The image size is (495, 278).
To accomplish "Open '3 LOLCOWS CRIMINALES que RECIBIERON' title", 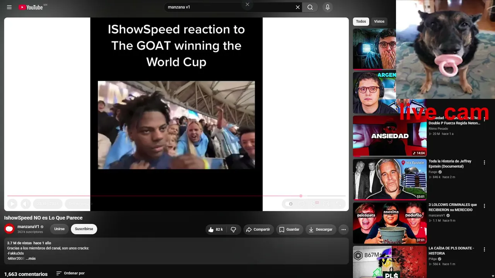I will pyautogui.click(x=453, y=207).
